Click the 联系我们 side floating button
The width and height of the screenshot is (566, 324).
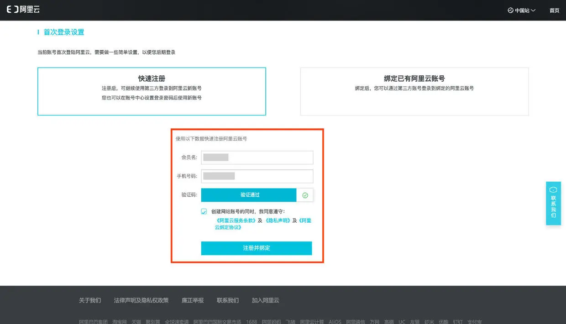click(553, 203)
